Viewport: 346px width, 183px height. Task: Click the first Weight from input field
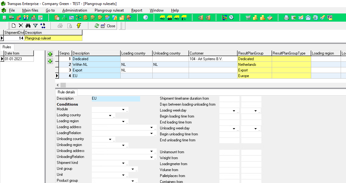click(229, 158)
